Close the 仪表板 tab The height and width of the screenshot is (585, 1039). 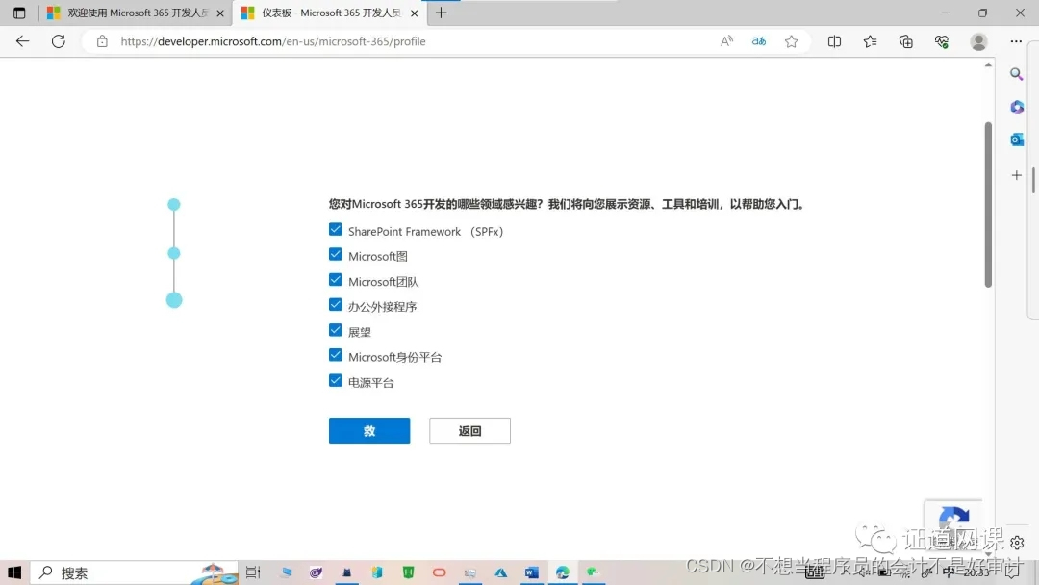click(414, 13)
